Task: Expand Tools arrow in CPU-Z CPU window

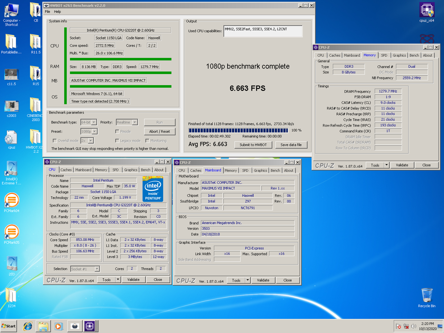Action: 118,280
